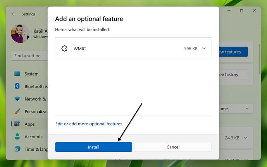
Task: Click the Apps sidebar icon
Action: 17,124
